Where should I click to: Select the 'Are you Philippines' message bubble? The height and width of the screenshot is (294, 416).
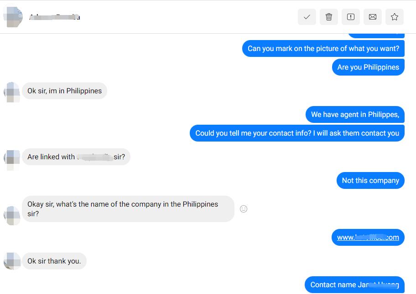(x=368, y=67)
